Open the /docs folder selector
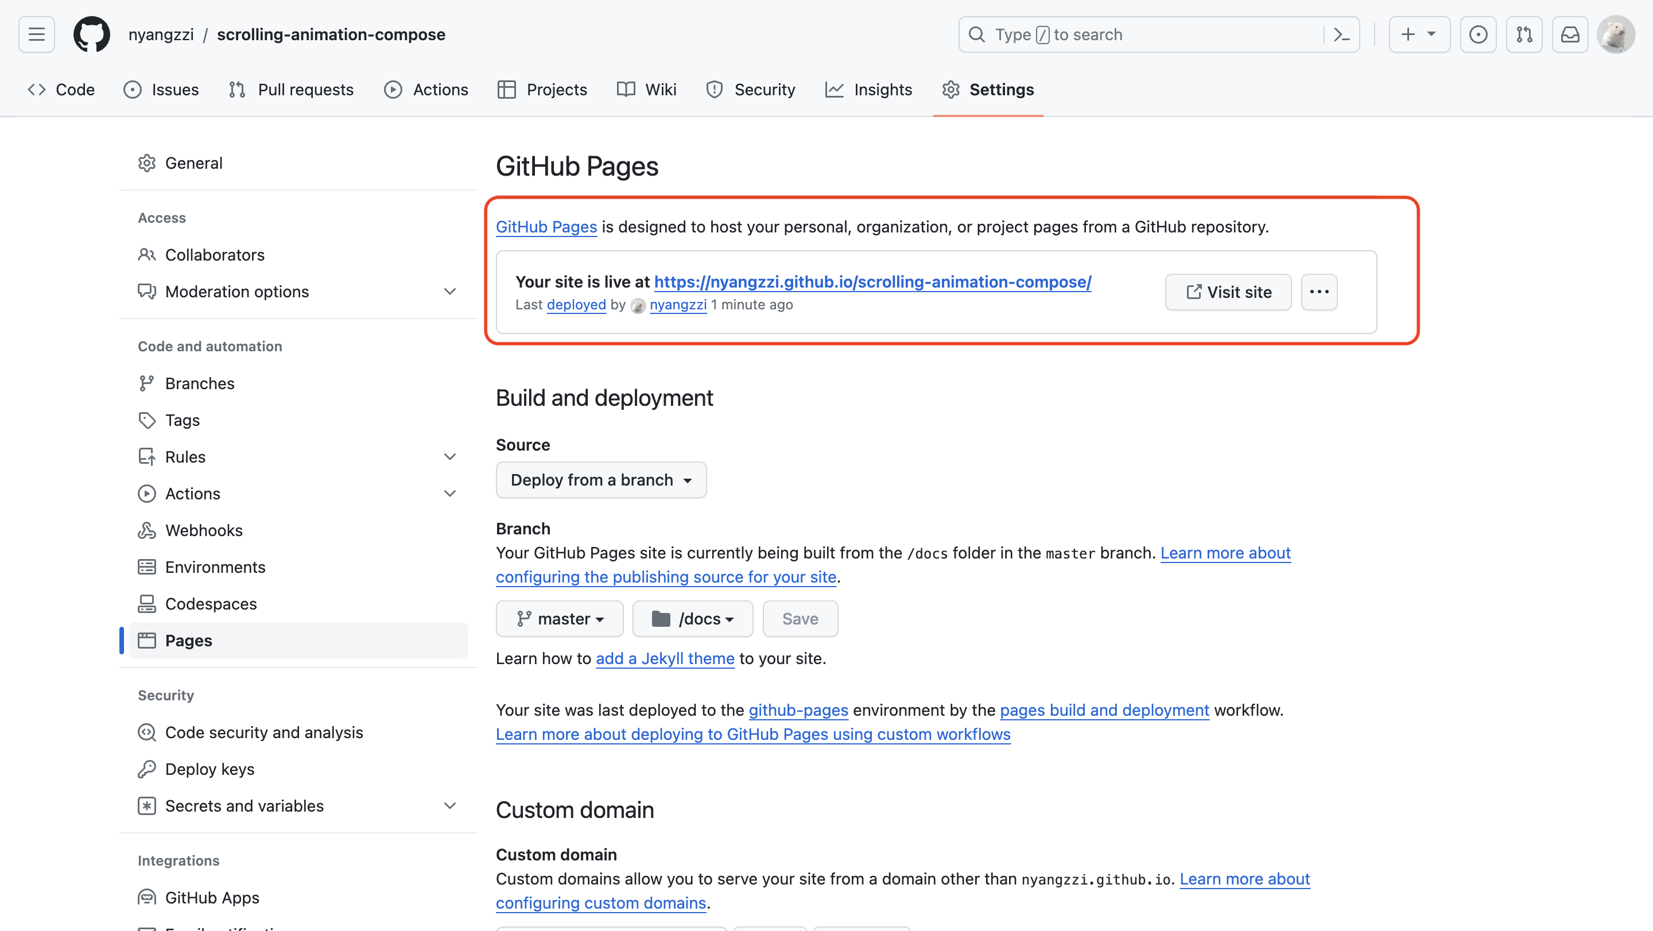This screenshot has height=931, width=1653. 692,619
